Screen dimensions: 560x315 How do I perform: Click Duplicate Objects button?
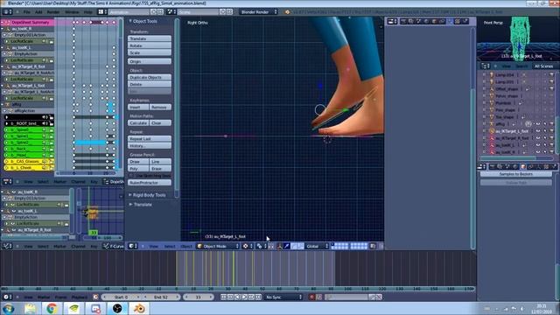coord(150,77)
